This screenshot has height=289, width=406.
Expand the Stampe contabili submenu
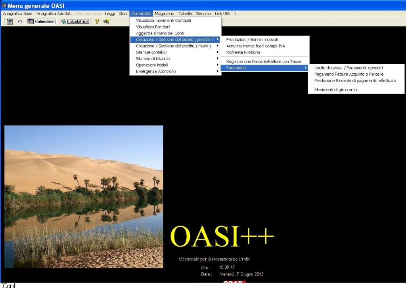(151, 52)
